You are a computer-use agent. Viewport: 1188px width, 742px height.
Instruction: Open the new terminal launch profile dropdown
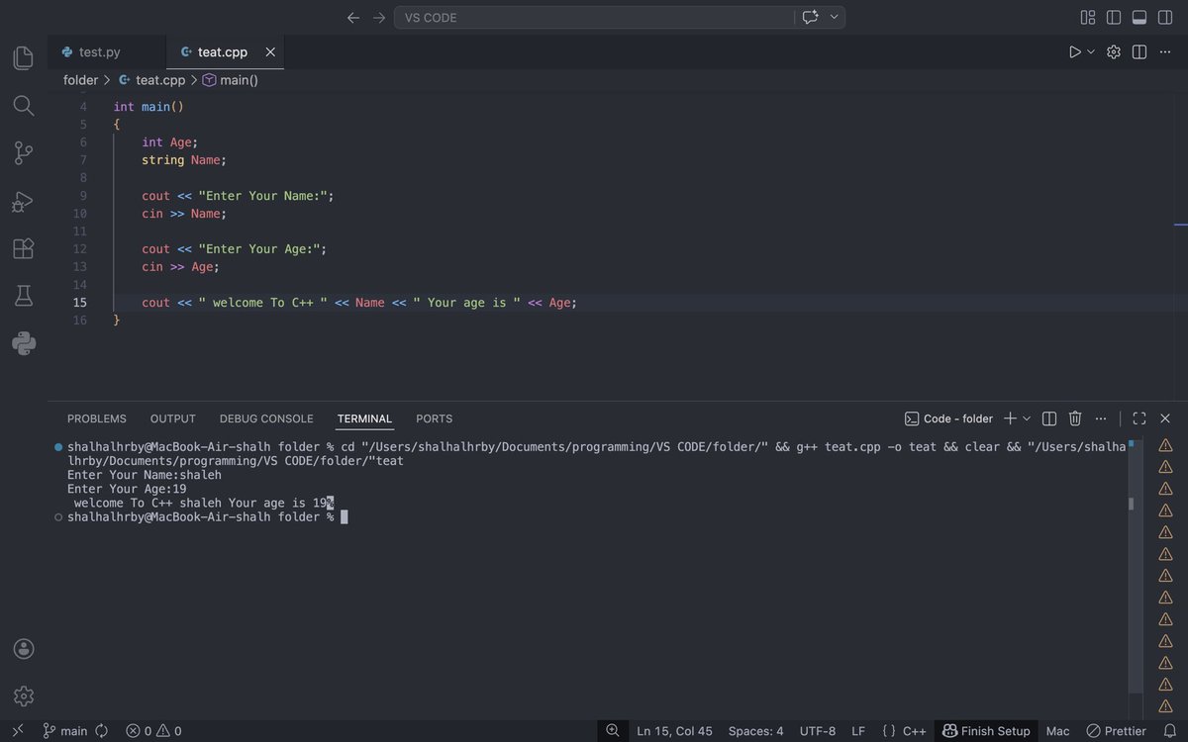point(1027,418)
